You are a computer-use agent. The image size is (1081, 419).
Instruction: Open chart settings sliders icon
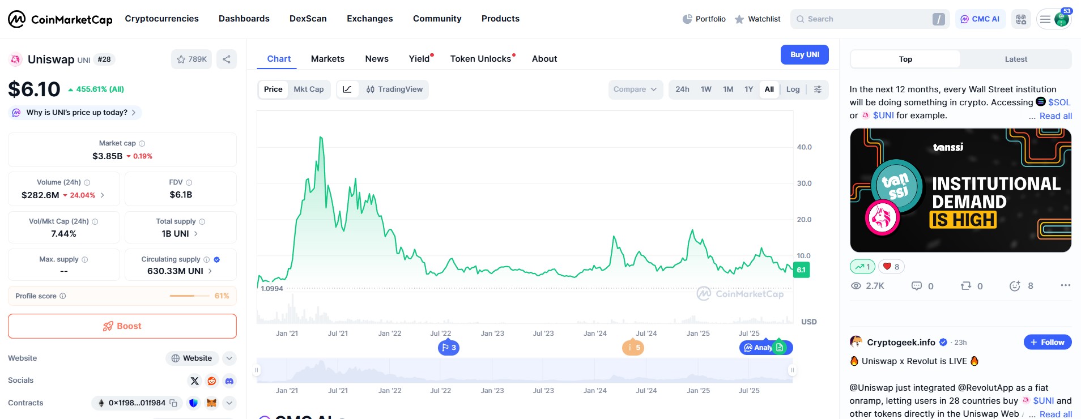(818, 89)
